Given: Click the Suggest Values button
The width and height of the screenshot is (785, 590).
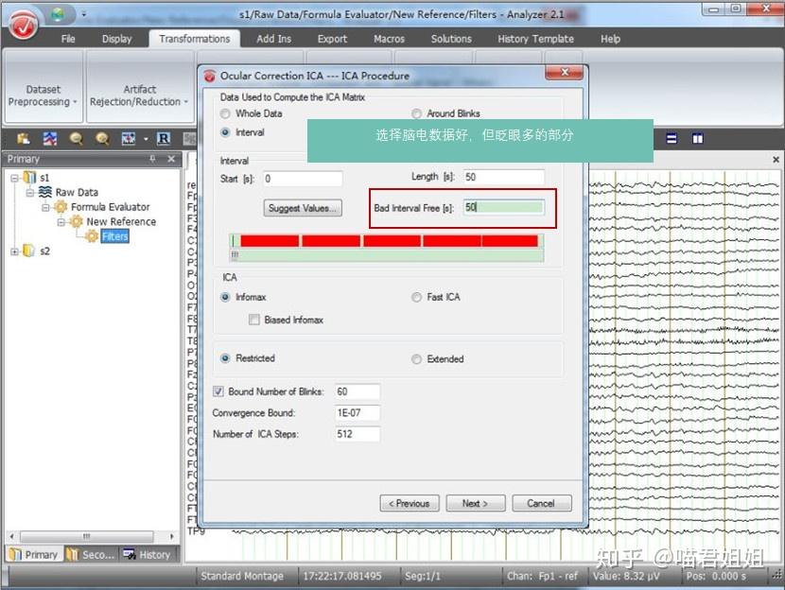Looking at the screenshot, I should pyautogui.click(x=303, y=208).
